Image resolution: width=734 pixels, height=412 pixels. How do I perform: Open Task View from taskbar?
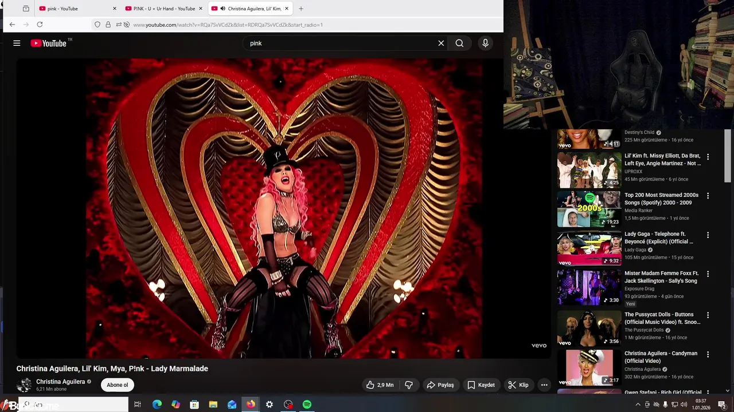tap(138, 405)
